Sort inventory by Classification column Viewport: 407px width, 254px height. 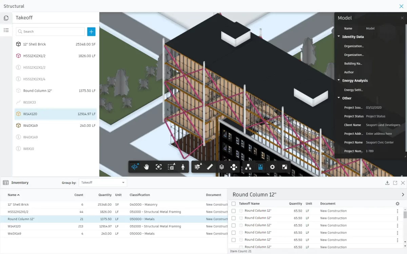[140, 195]
